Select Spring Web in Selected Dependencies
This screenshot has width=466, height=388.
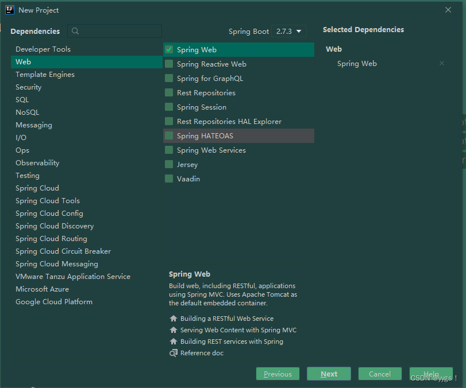[x=357, y=64]
